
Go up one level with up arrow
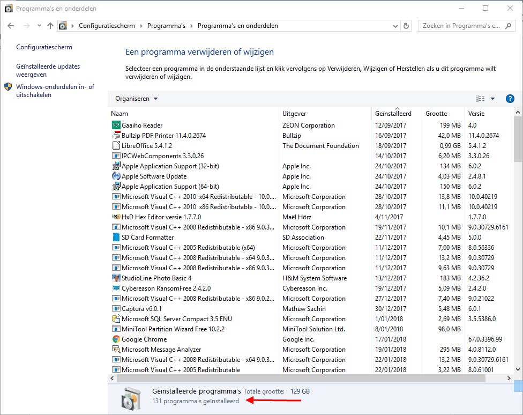pos(50,26)
